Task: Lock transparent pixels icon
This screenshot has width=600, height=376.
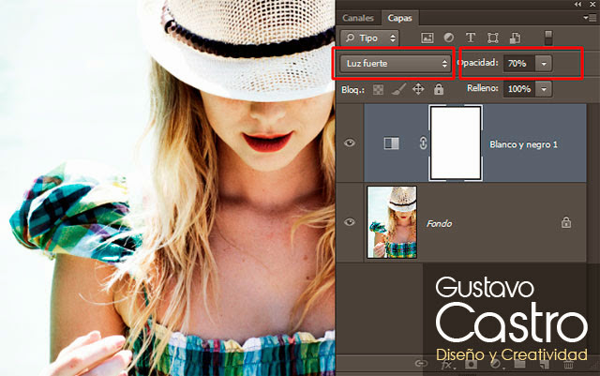Action: [378, 90]
